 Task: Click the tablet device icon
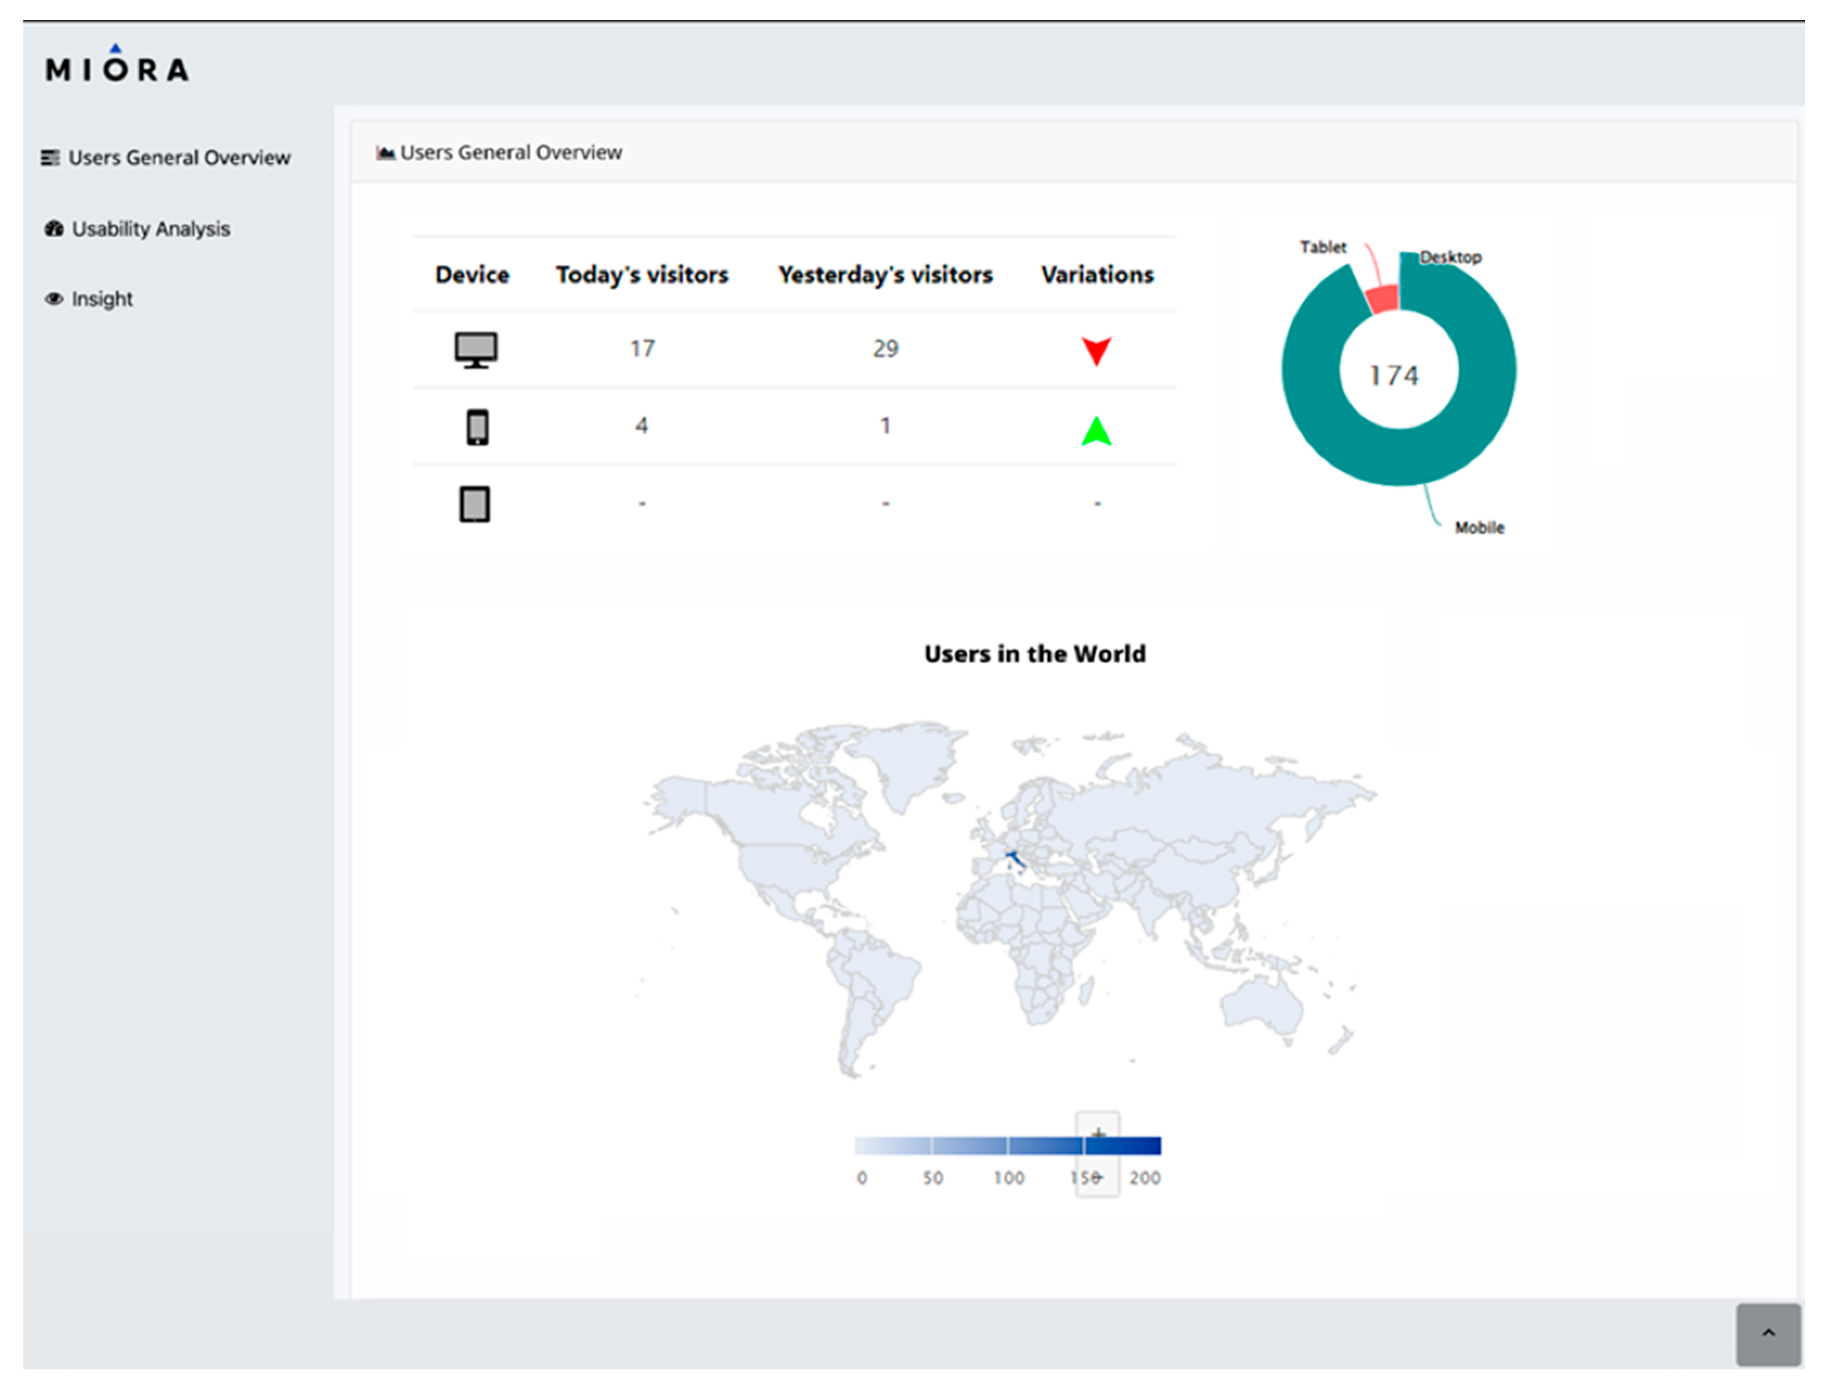click(x=474, y=504)
